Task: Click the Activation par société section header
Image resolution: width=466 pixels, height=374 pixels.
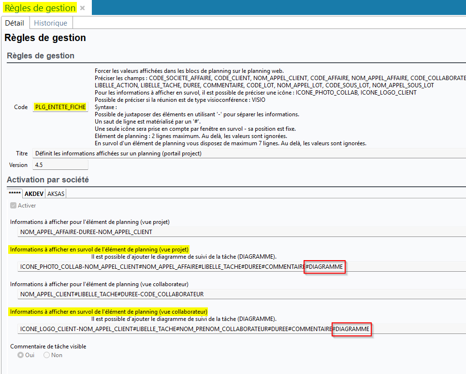Action: click(x=48, y=180)
